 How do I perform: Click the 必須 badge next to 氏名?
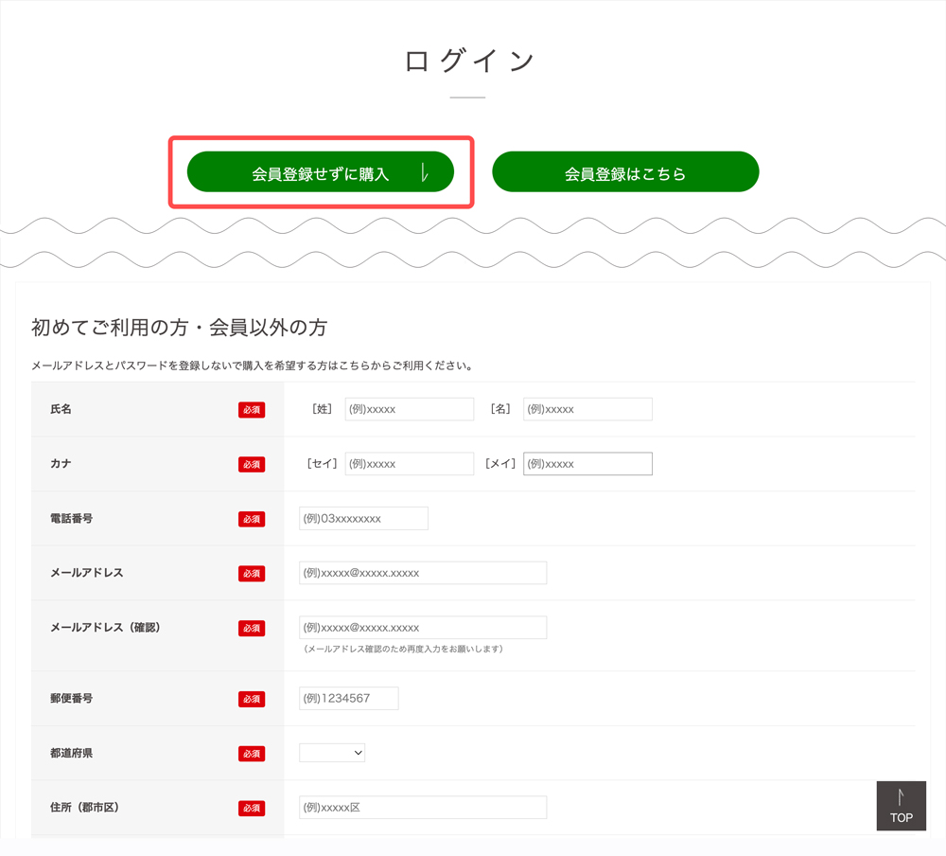(252, 410)
